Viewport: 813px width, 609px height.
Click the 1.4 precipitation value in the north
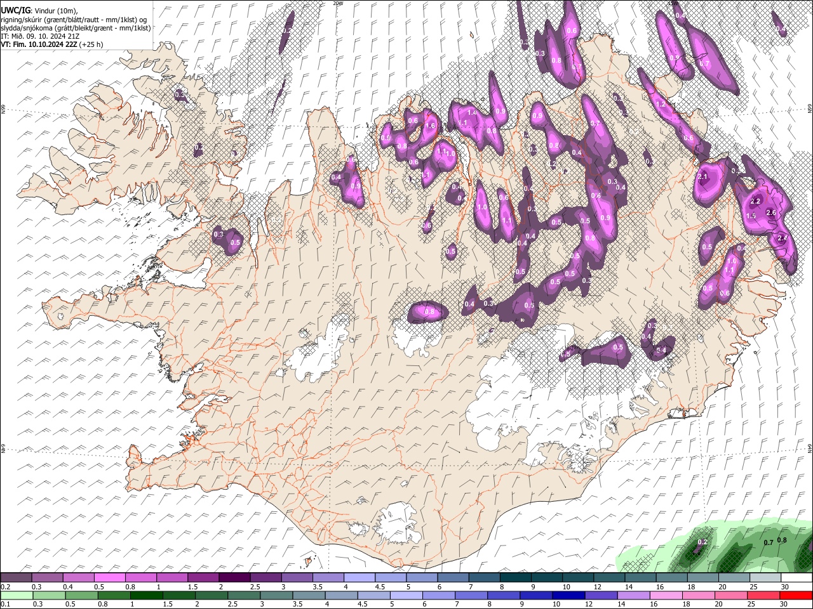472,112
